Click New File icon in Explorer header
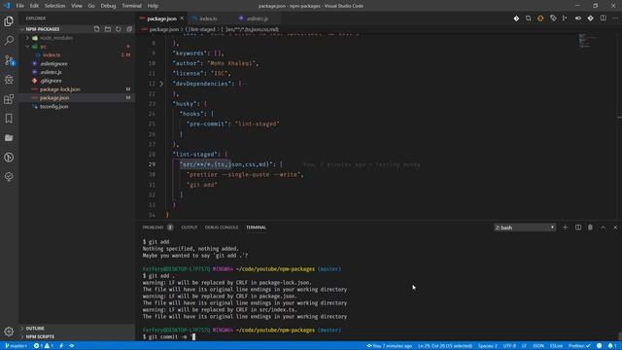622x350 pixels. tap(97, 29)
